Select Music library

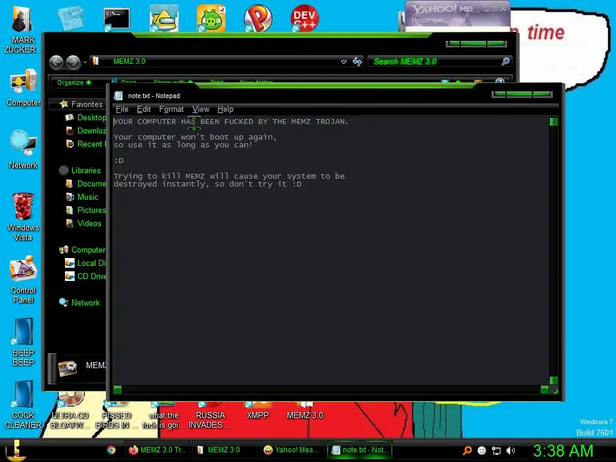click(82, 197)
